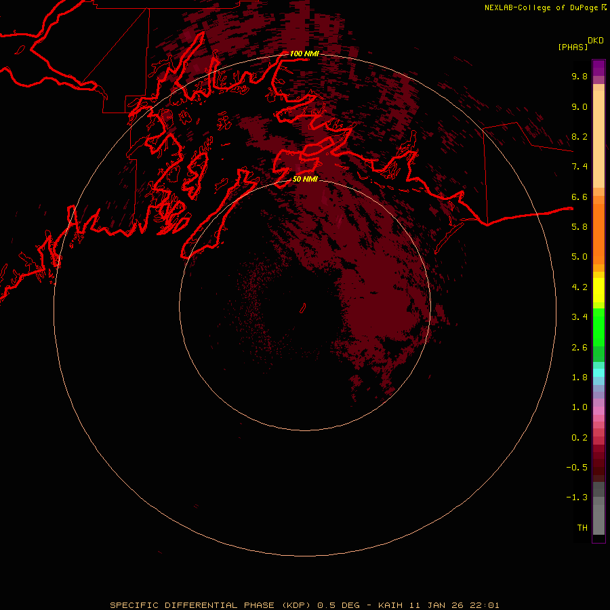Click the 8.2 value on color scale
Image resolution: width=610 pixels, height=610 pixels.
579,136
